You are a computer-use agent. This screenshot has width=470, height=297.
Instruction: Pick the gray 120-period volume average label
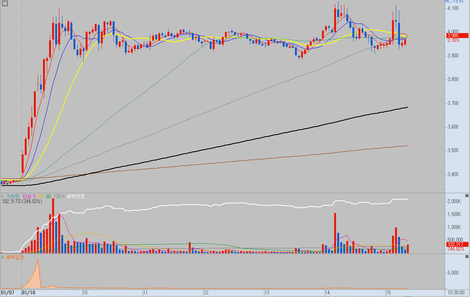point(57,196)
